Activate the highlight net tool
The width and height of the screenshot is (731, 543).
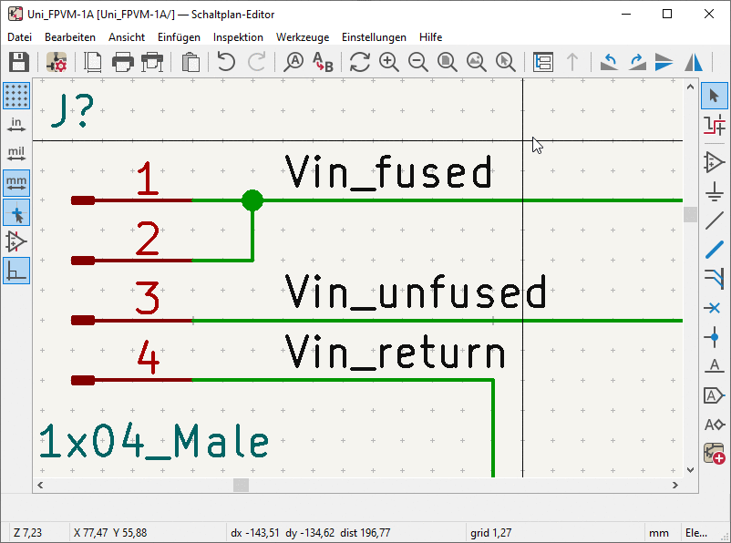pyautogui.click(x=715, y=125)
